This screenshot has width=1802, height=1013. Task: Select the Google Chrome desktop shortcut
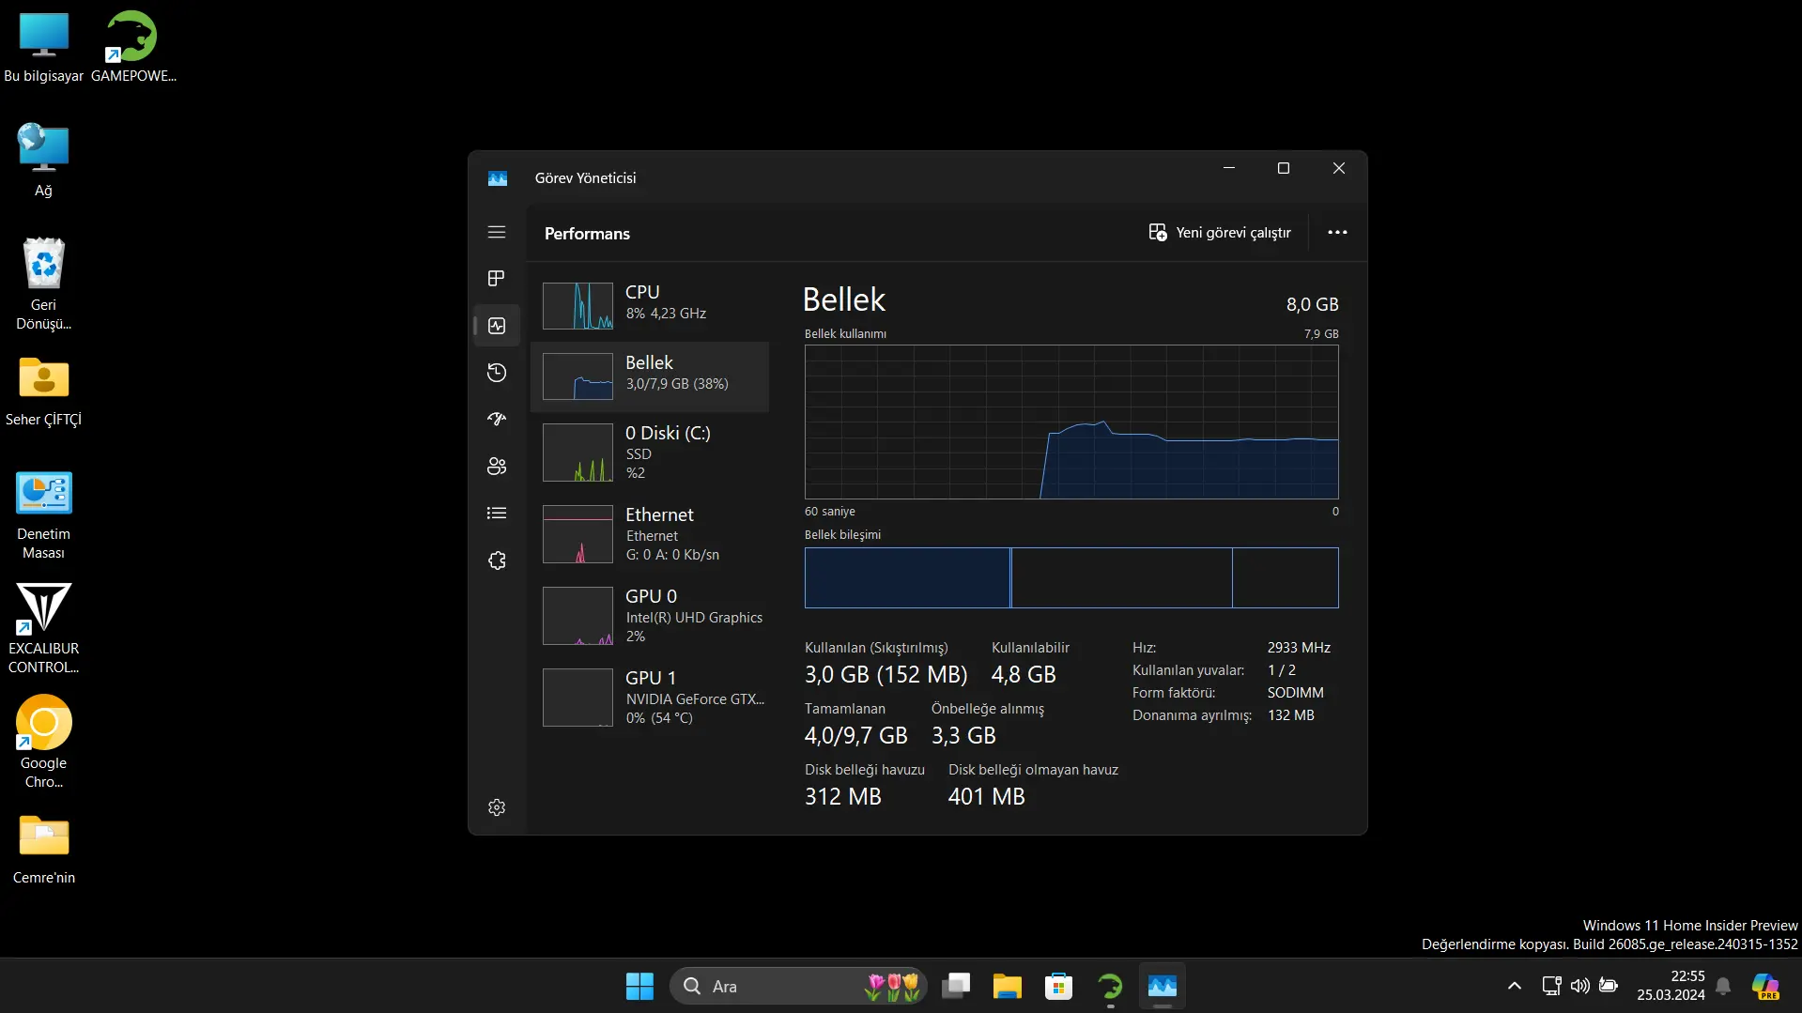[43, 743]
